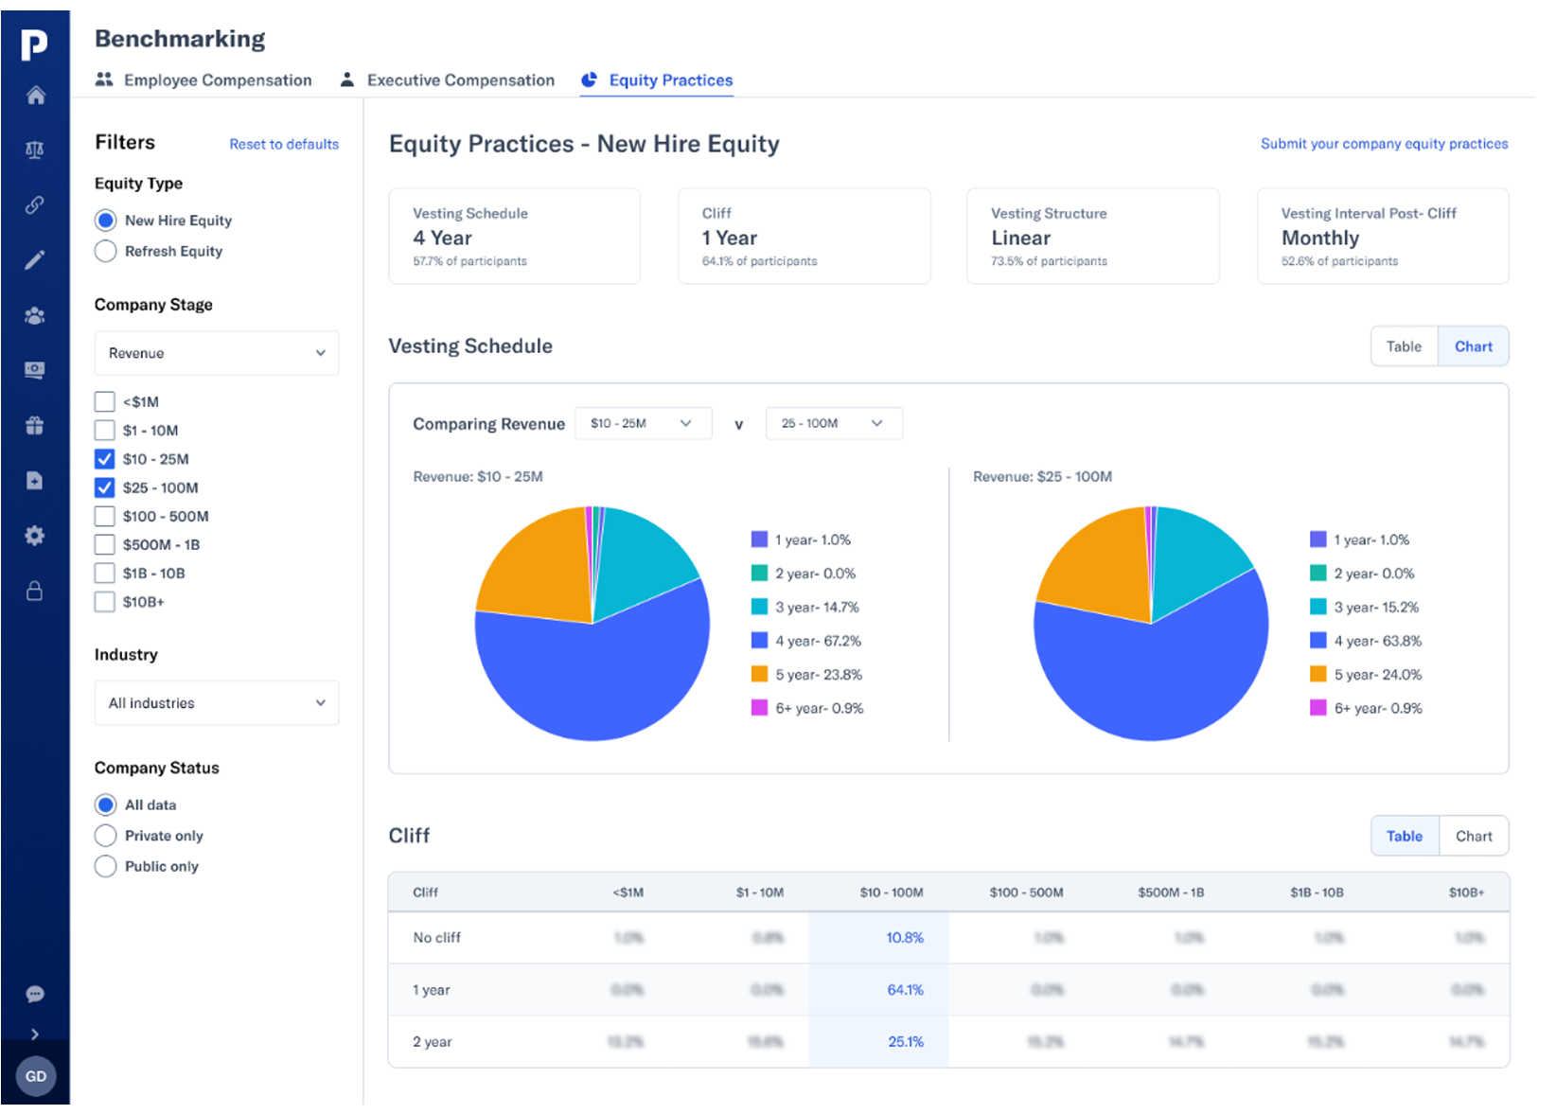Switch Cliff section to Chart view
Screen dimensions: 1556x1114
pos(1474,836)
